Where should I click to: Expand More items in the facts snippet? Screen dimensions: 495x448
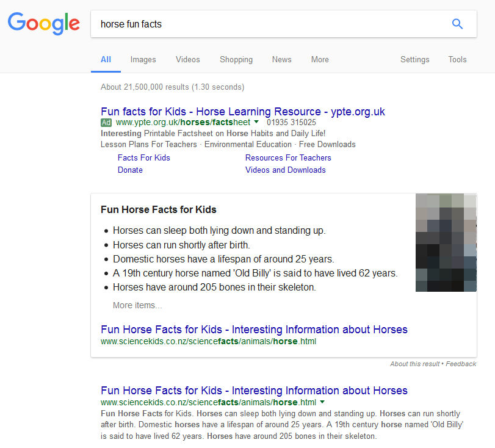coord(136,305)
